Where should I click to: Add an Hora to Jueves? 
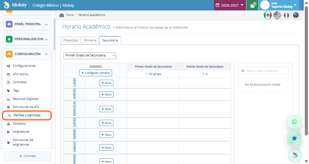coord(106,123)
